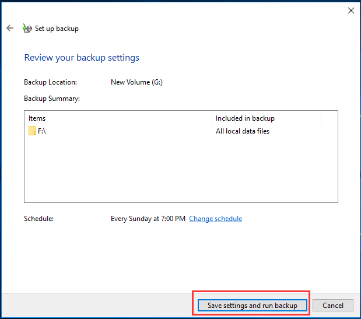
Task: Open the Change schedule link
Action: 215,219
